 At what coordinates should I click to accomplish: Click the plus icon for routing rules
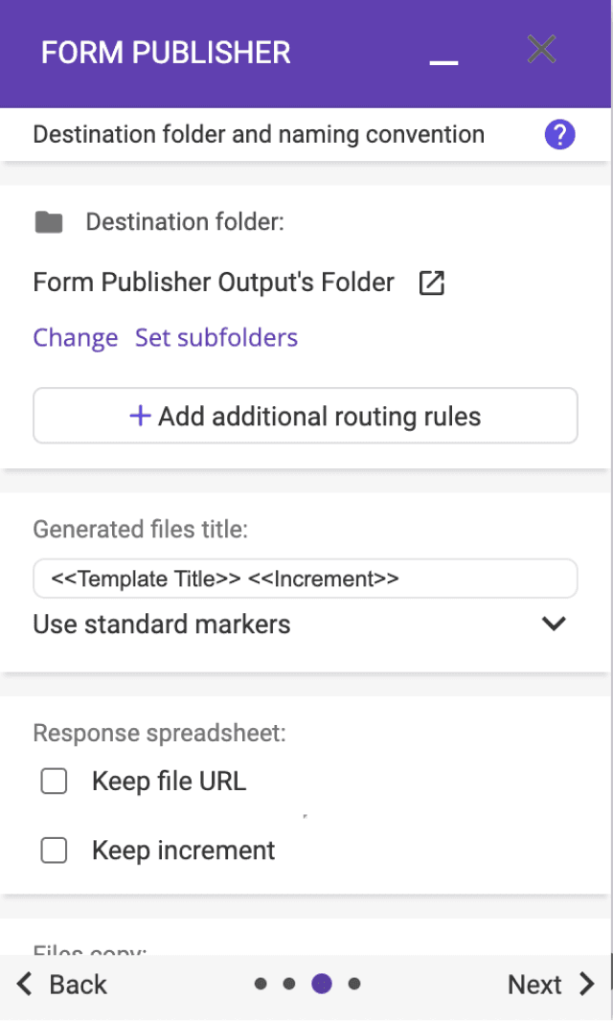pyautogui.click(x=140, y=416)
